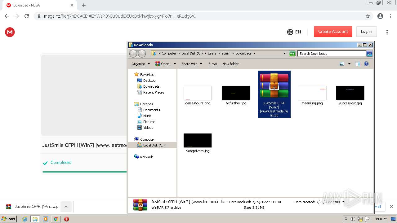397x223 pixels.
Task: Select Desktop in Favorites
Action: tap(146, 81)
